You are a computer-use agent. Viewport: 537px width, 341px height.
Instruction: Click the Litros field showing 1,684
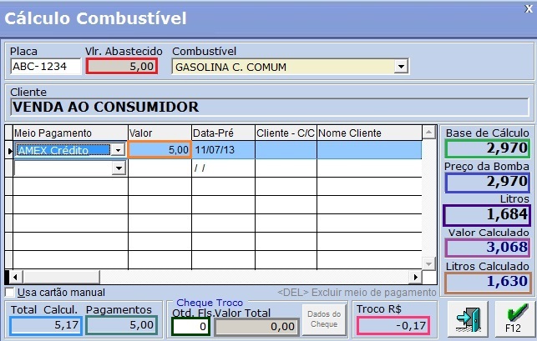coord(486,215)
